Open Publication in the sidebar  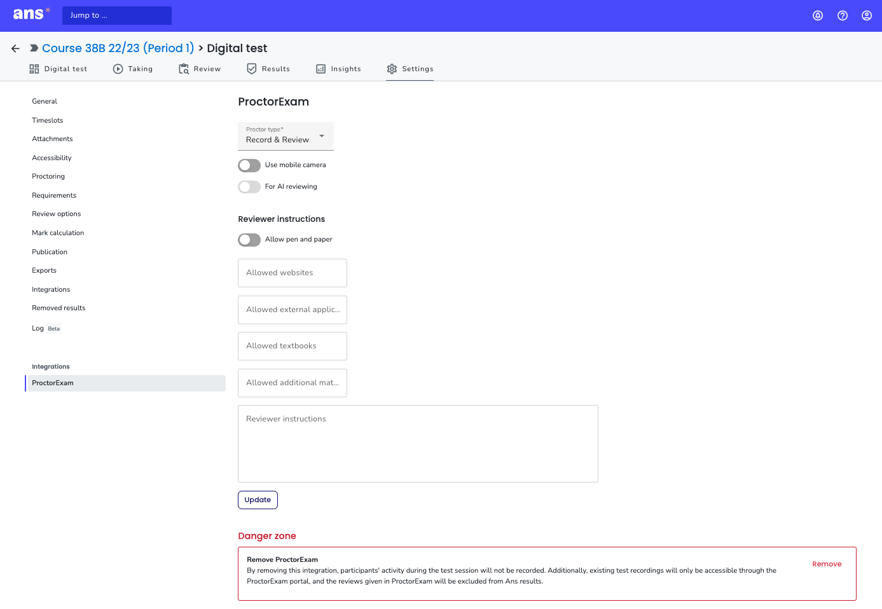tap(50, 252)
